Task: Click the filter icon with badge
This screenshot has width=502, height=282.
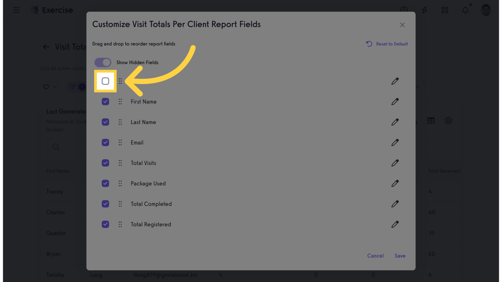Action: click(73, 87)
